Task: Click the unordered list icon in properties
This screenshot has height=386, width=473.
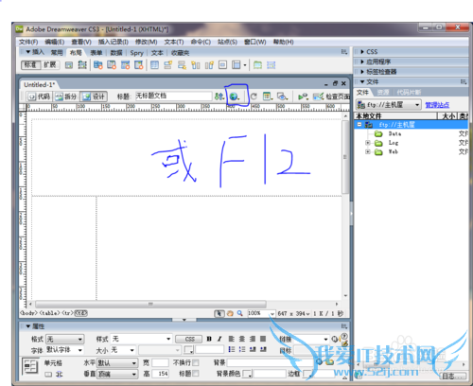Action: (232, 349)
